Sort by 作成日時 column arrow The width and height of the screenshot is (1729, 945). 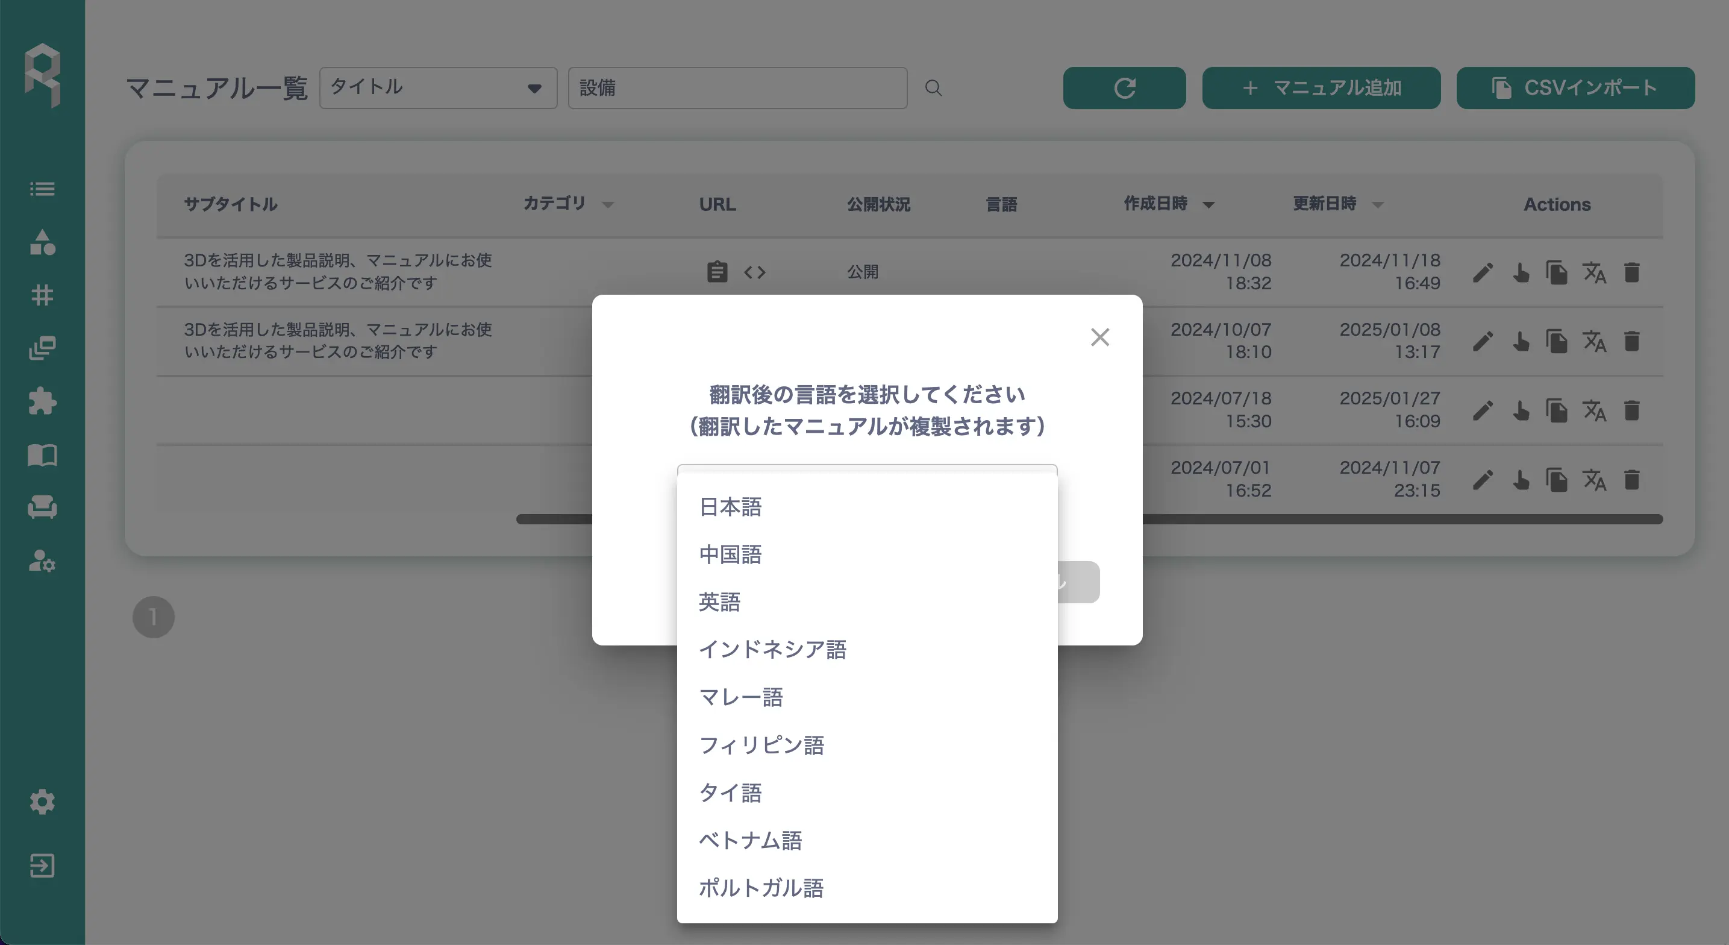1208,205
